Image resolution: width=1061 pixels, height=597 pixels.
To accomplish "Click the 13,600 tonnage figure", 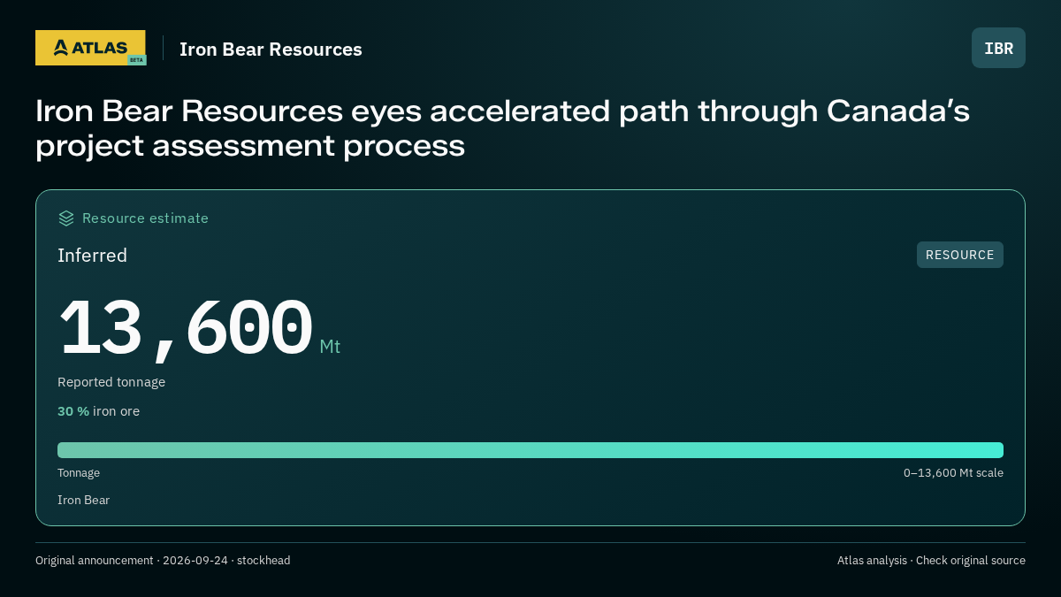I will tap(186, 328).
